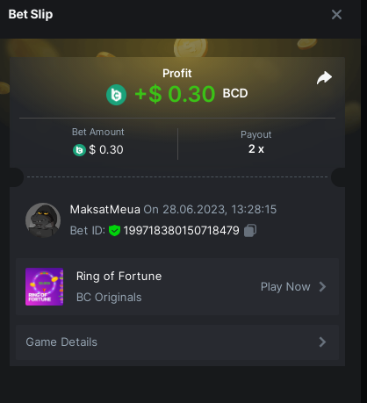367x403 pixels.
Task: Click the share arrow icon
Action: [x=324, y=78]
